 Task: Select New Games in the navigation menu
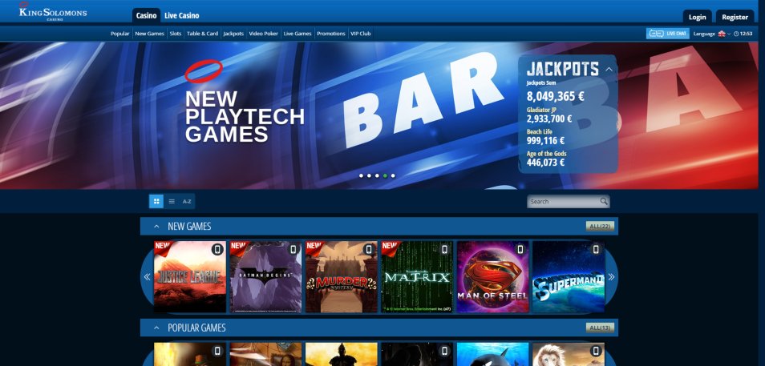(x=149, y=34)
